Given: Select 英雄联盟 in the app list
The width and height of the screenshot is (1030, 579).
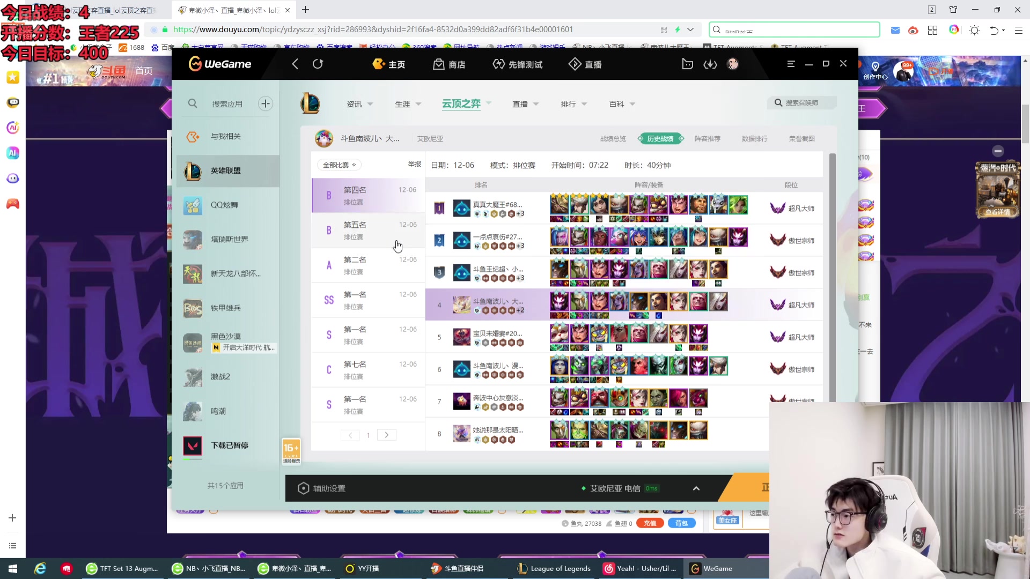Looking at the screenshot, I should (x=227, y=170).
